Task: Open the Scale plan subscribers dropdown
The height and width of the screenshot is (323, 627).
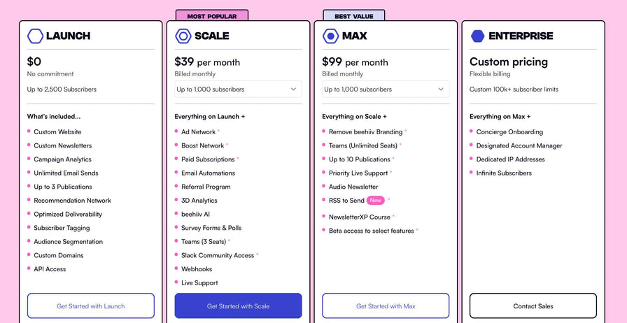Action: 238,89
